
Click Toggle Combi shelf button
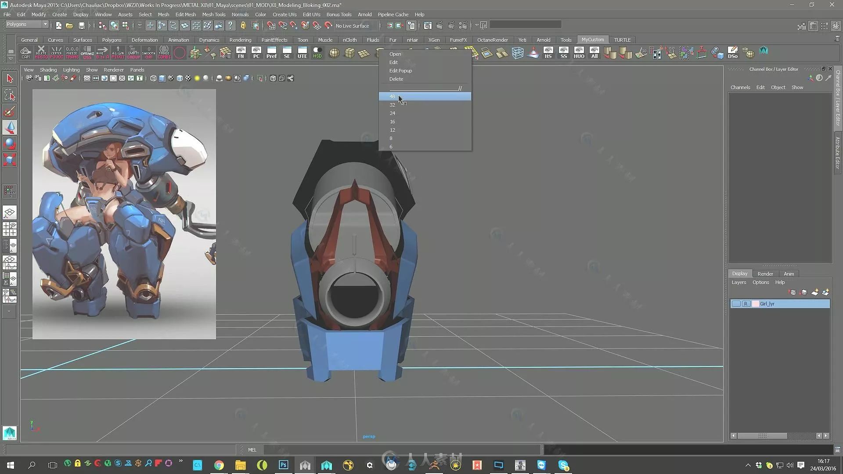pos(164,53)
